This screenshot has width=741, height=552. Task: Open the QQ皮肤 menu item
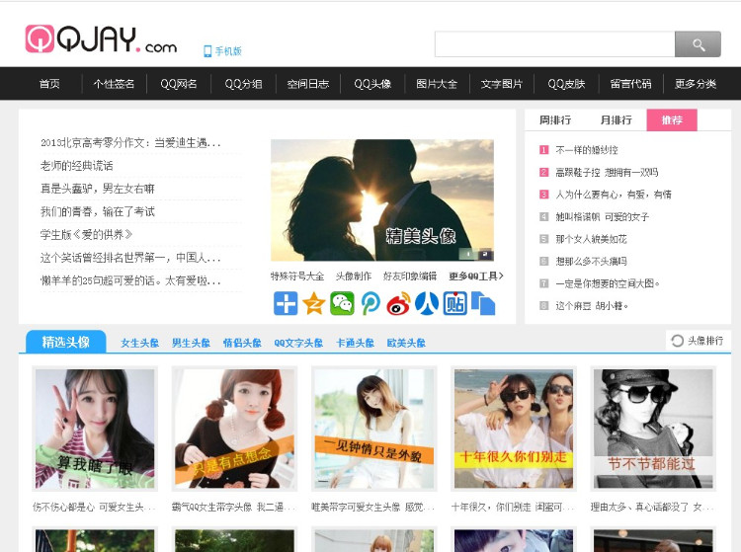[x=566, y=84]
